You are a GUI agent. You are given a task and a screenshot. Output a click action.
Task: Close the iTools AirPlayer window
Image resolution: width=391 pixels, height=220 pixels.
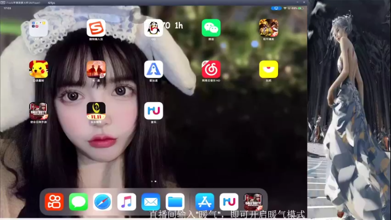pos(304,2)
